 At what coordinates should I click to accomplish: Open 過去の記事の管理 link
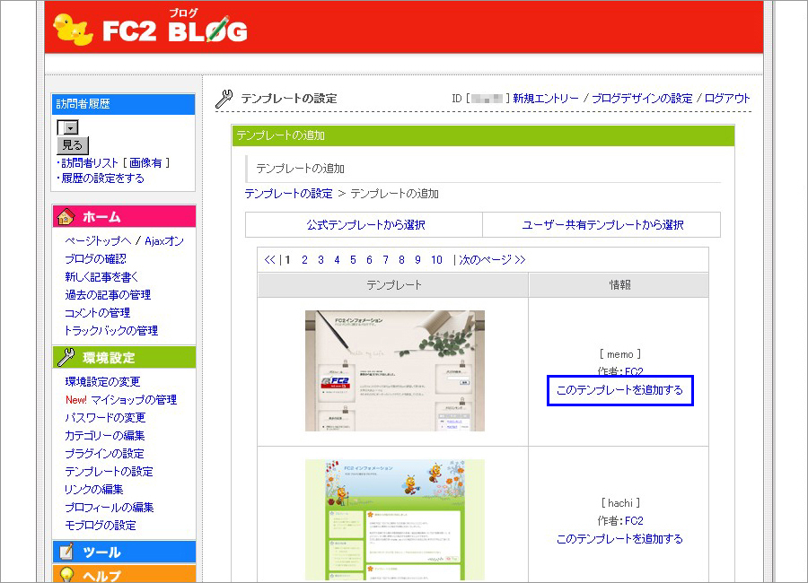(108, 295)
